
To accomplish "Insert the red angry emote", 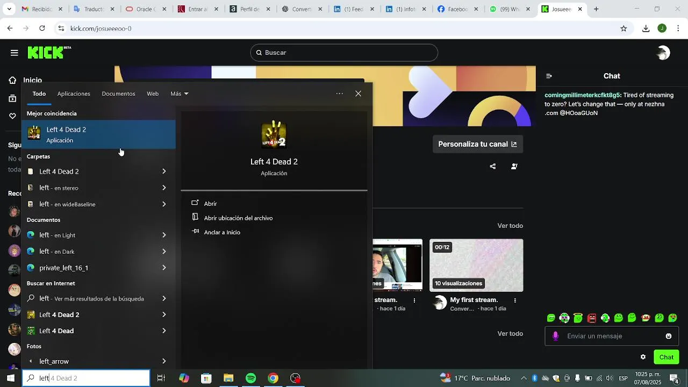I will pyautogui.click(x=592, y=318).
